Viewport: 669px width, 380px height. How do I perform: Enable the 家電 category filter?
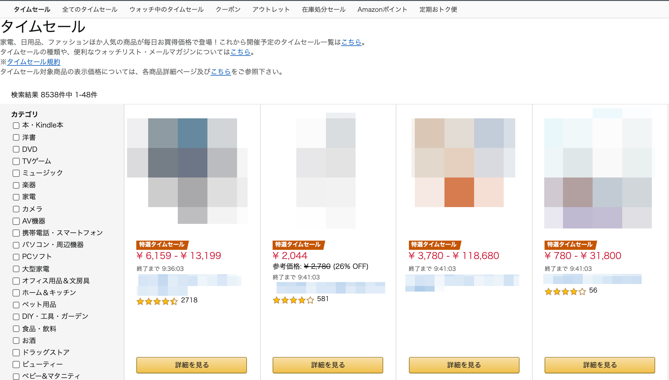pyautogui.click(x=16, y=197)
